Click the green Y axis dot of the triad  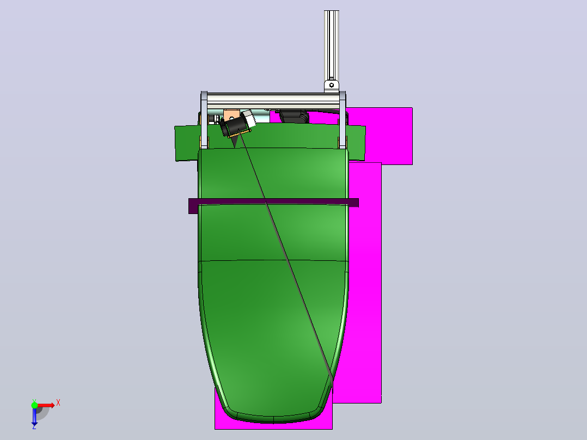[34, 405]
